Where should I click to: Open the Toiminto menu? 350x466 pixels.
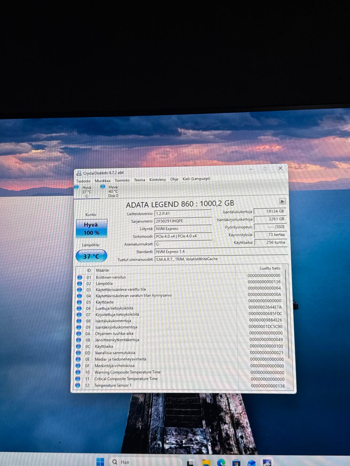tap(122, 180)
